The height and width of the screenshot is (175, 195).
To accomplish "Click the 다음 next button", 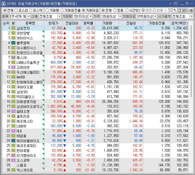I will [x=190, y=10].
